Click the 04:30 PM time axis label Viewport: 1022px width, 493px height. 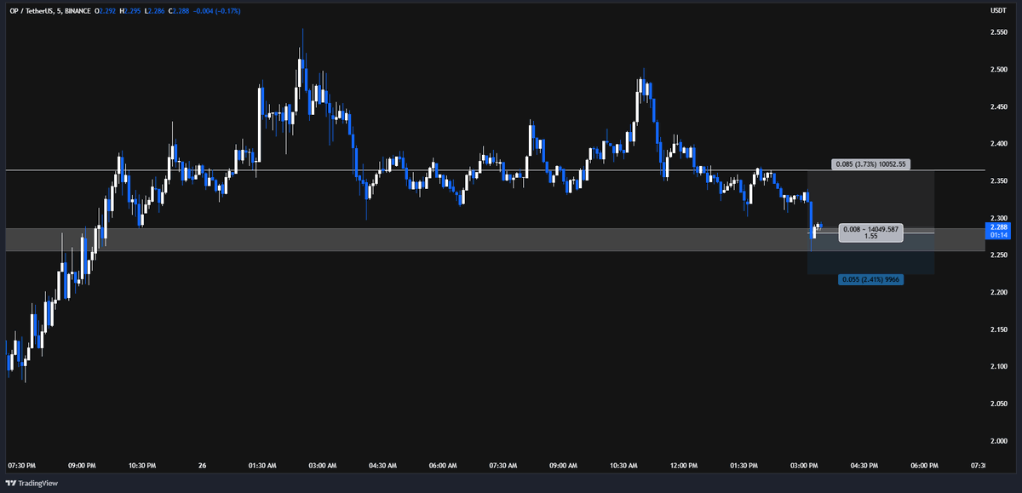click(864, 466)
